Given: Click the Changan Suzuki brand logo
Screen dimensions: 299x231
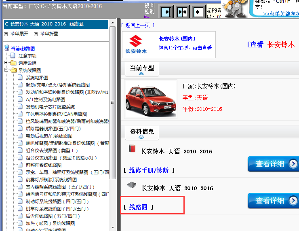Looking at the screenshot, I should 136,44.
